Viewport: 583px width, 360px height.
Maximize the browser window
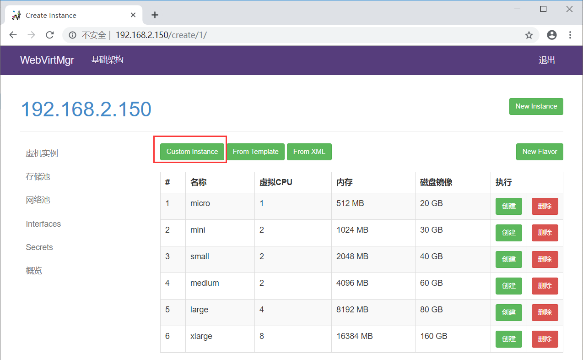(x=543, y=9)
